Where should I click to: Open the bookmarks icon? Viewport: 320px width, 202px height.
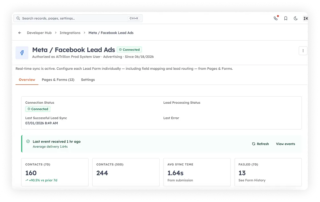286,18
